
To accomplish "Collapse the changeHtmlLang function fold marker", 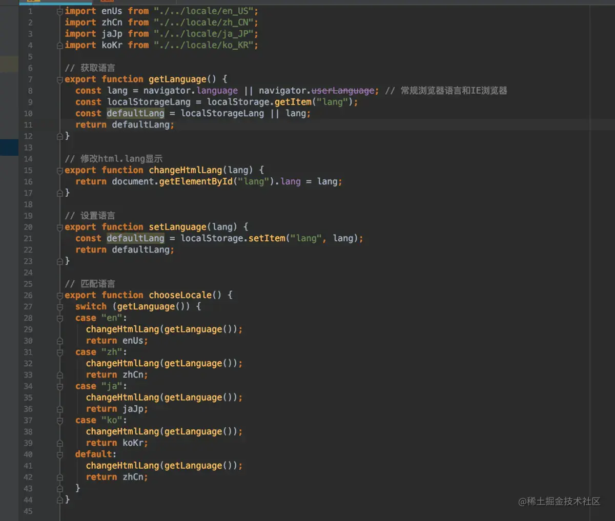I will 60,171.
